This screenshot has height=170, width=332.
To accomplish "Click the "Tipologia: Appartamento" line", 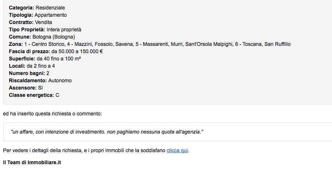I will (38, 15).
